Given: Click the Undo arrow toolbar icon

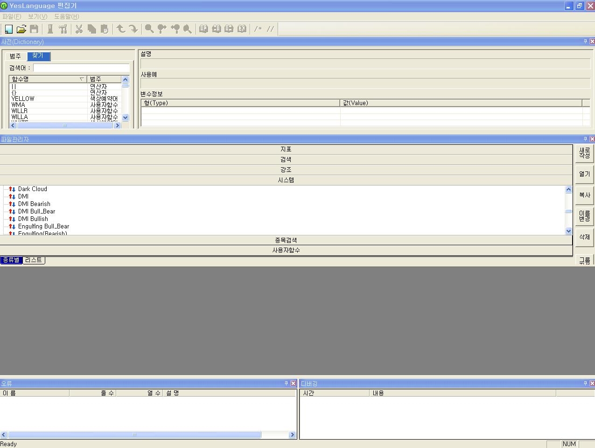Looking at the screenshot, I should 121,29.
